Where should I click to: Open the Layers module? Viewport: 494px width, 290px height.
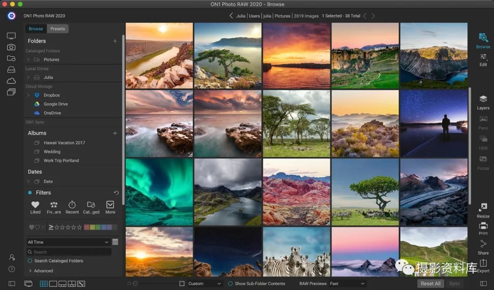point(483,102)
